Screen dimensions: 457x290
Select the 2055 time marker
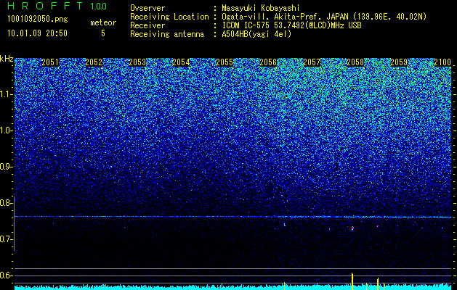[225, 62]
